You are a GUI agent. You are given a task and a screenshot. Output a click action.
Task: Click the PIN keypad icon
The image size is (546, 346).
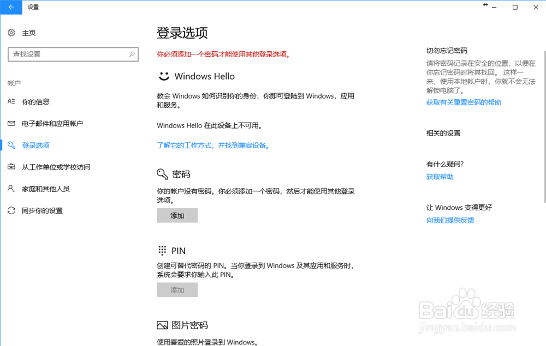(x=162, y=250)
